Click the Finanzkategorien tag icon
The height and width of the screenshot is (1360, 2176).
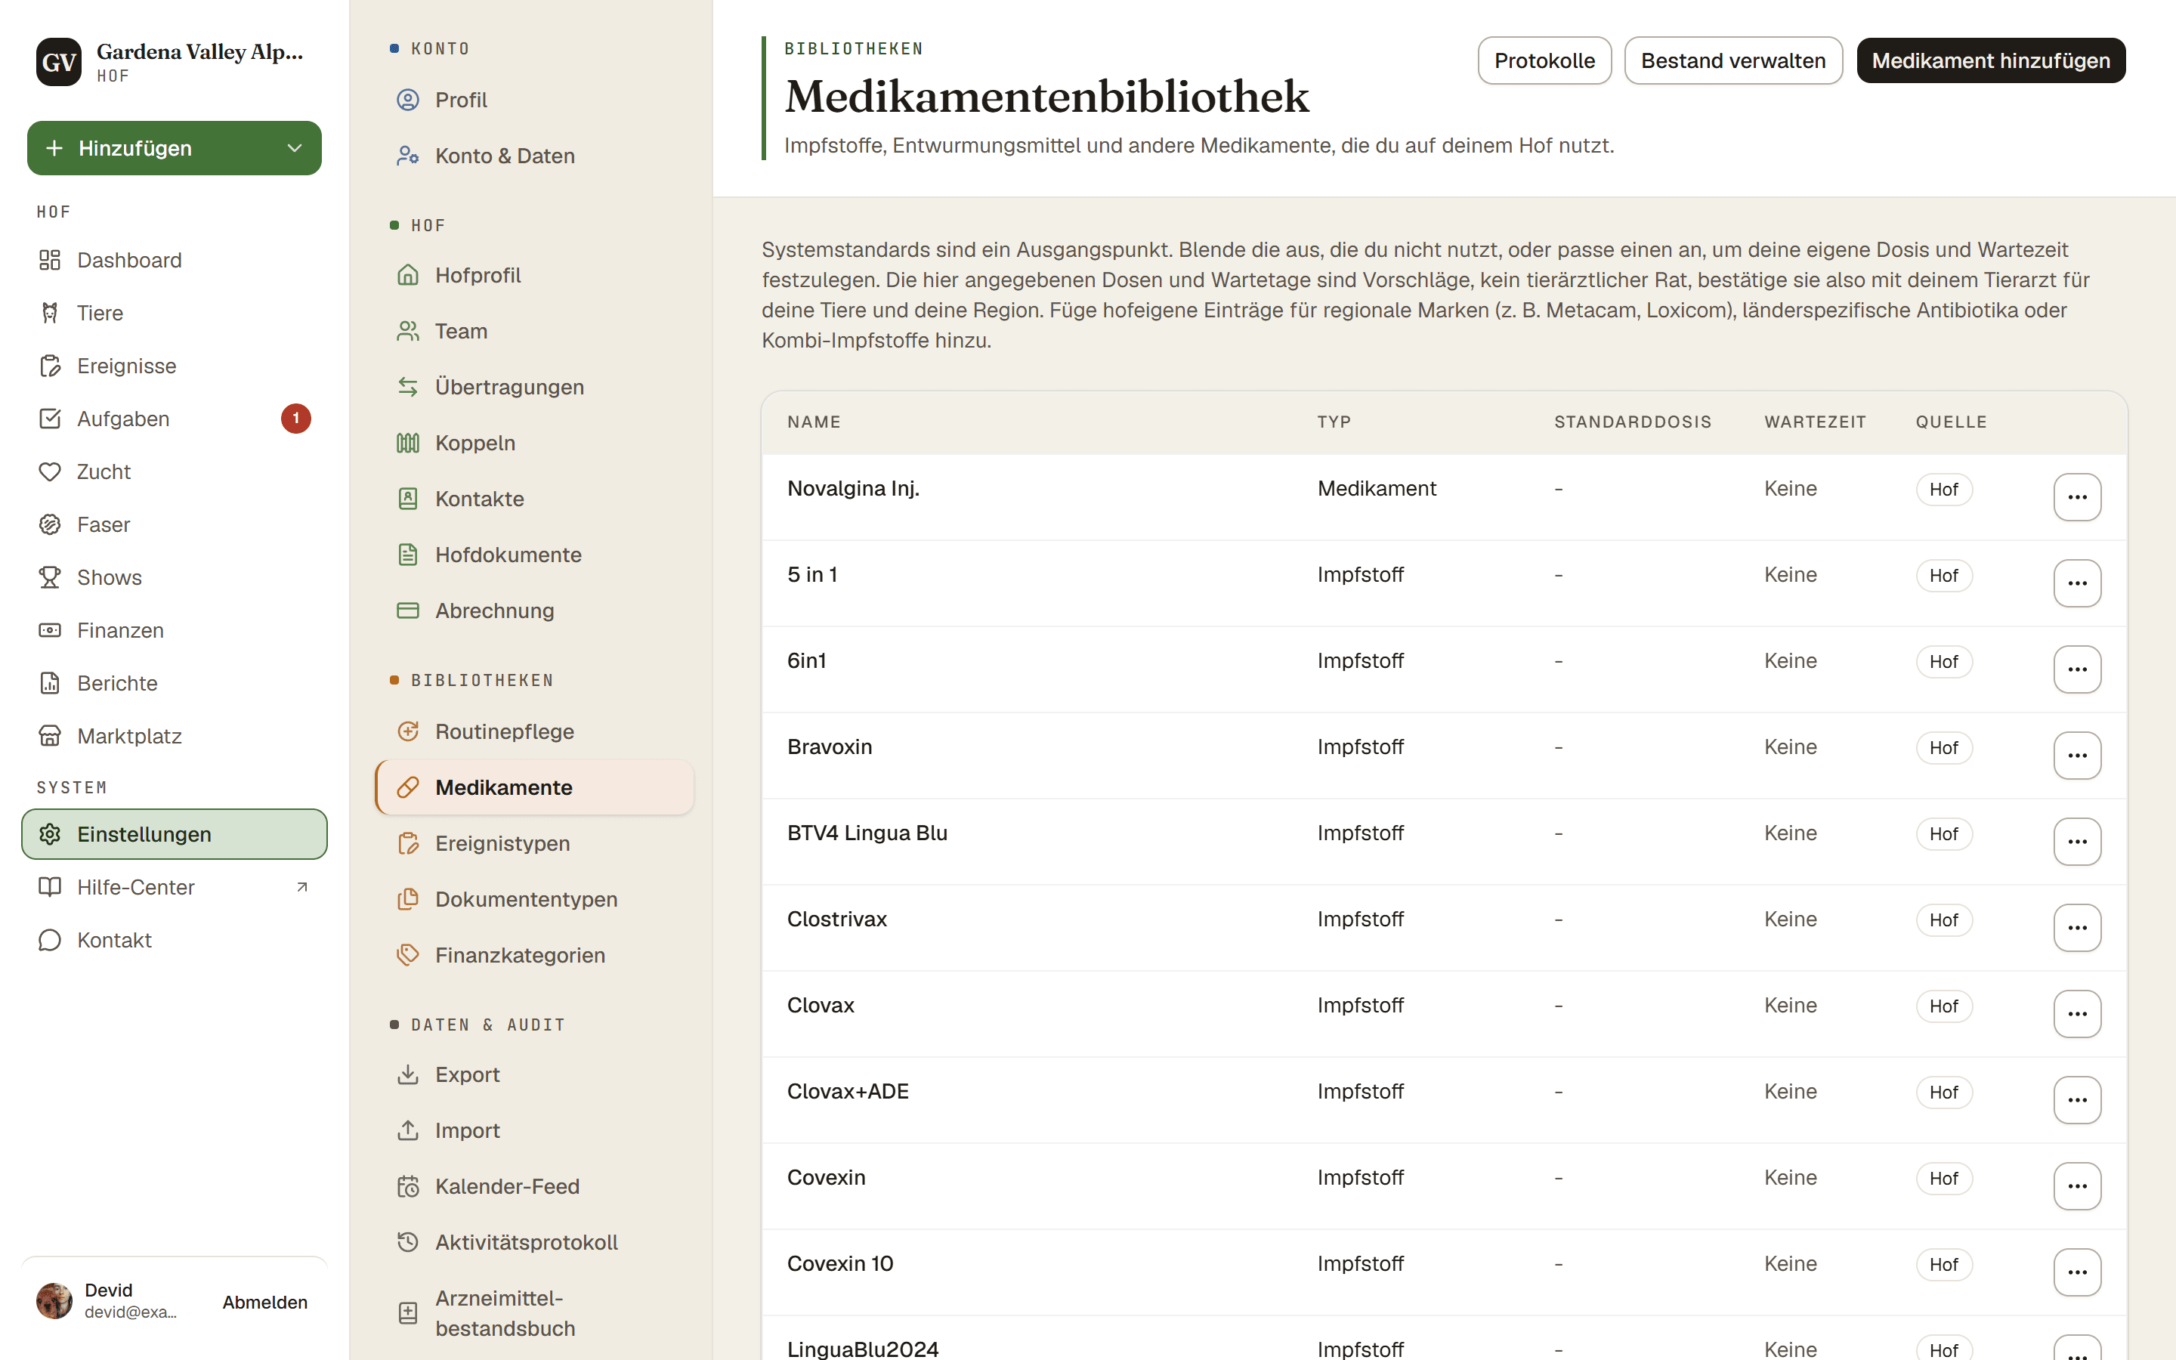408,955
